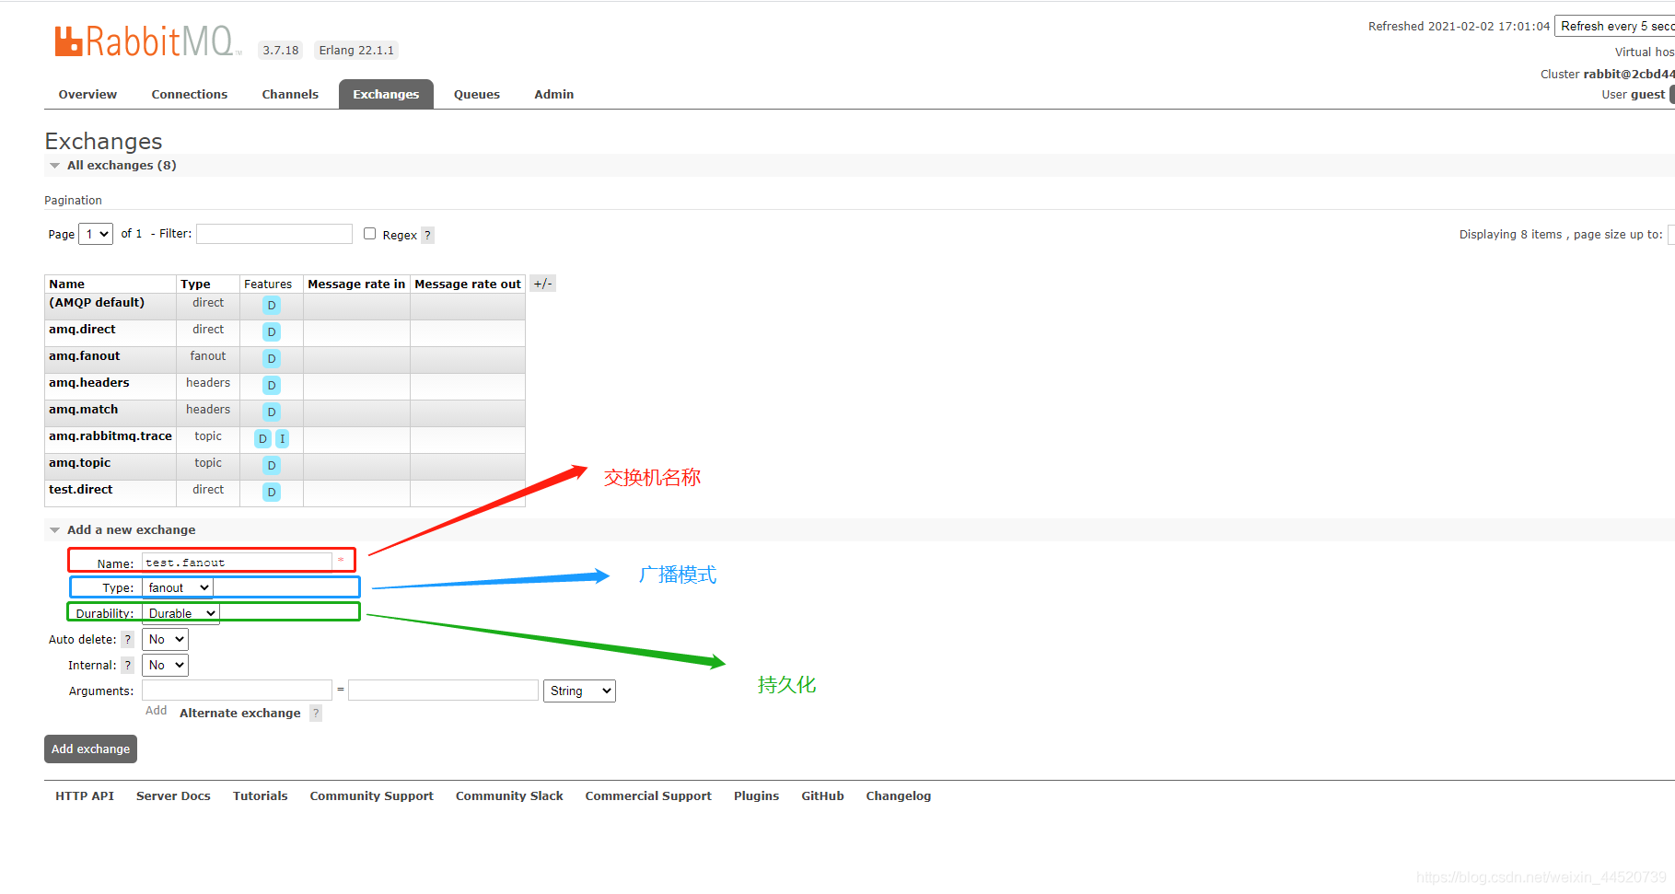The height and width of the screenshot is (894, 1675).
Task: Click the D feature badge for test.direct
Action: point(272,493)
